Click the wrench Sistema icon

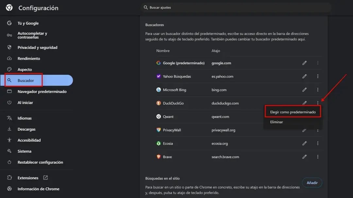[x=9, y=151]
